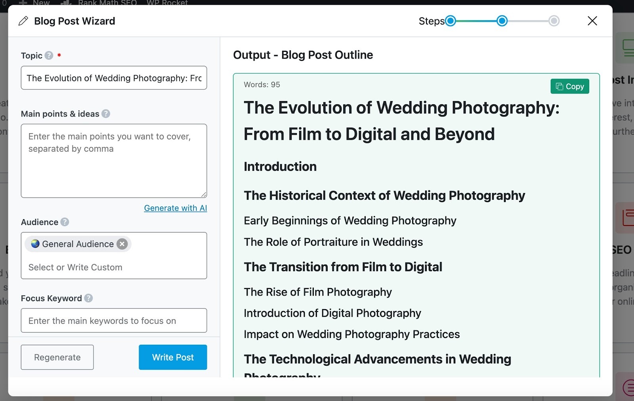The width and height of the screenshot is (634, 401).
Task: Focus the Focus Keyword input field
Action: [114, 321]
